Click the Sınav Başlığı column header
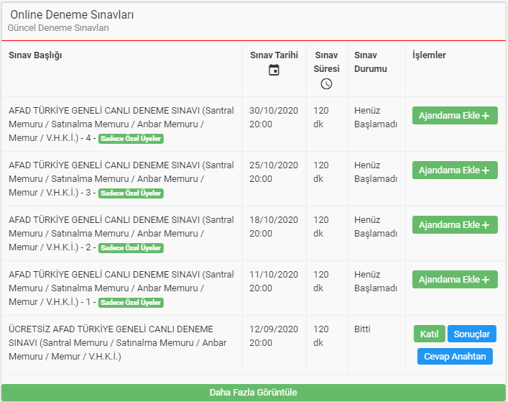Viewport: 508px width, 402px height. click(x=35, y=55)
